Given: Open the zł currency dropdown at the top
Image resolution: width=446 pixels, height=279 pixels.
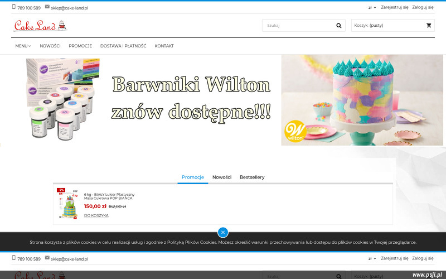Looking at the screenshot, I should pos(372,7).
